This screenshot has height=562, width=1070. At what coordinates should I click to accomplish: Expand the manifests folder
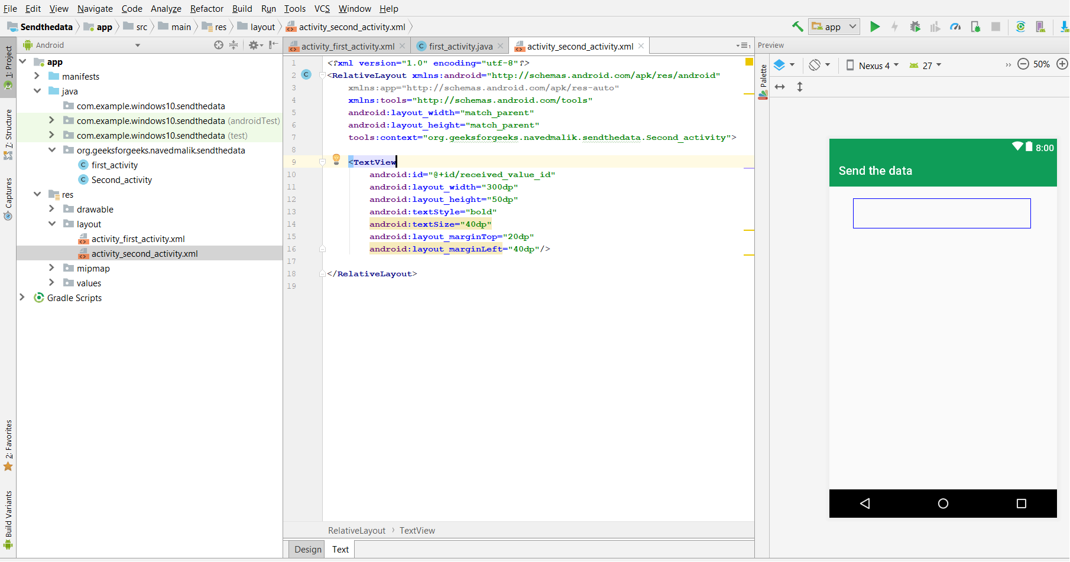click(x=37, y=76)
